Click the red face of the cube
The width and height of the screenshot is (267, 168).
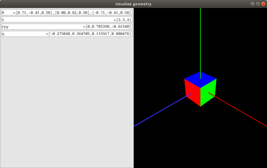193,93
